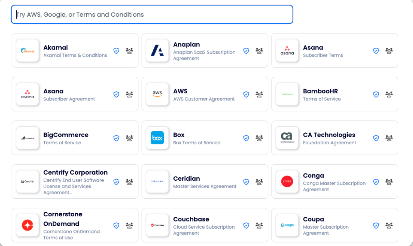Click the people icon on Ceridian card
This screenshot has width=413, height=246.
tap(259, 182)
